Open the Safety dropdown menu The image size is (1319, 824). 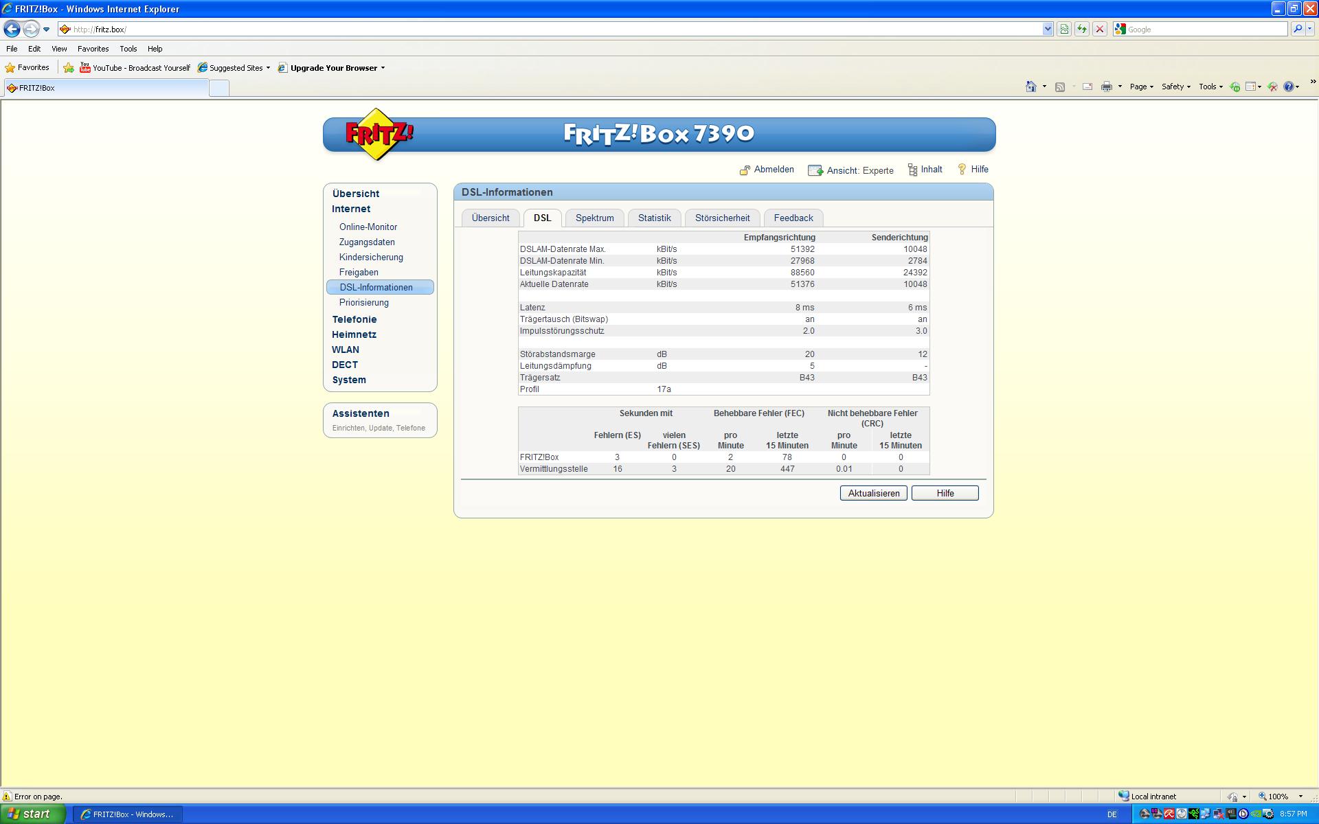click(x=1175, y=87)
